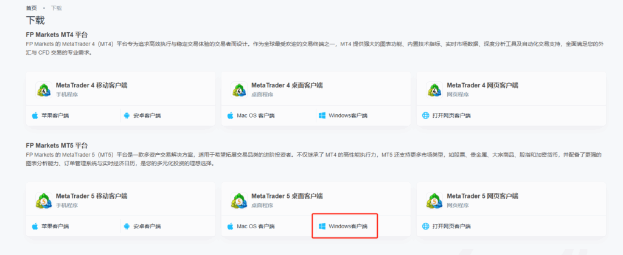
Task: Click the MetaTrader 5 桌面客户端 logo icon
Action: pyautogui.click(x=238, y=200)
